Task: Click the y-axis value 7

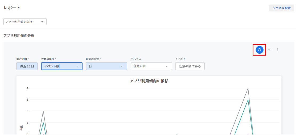Action: (x=27, y=88)
